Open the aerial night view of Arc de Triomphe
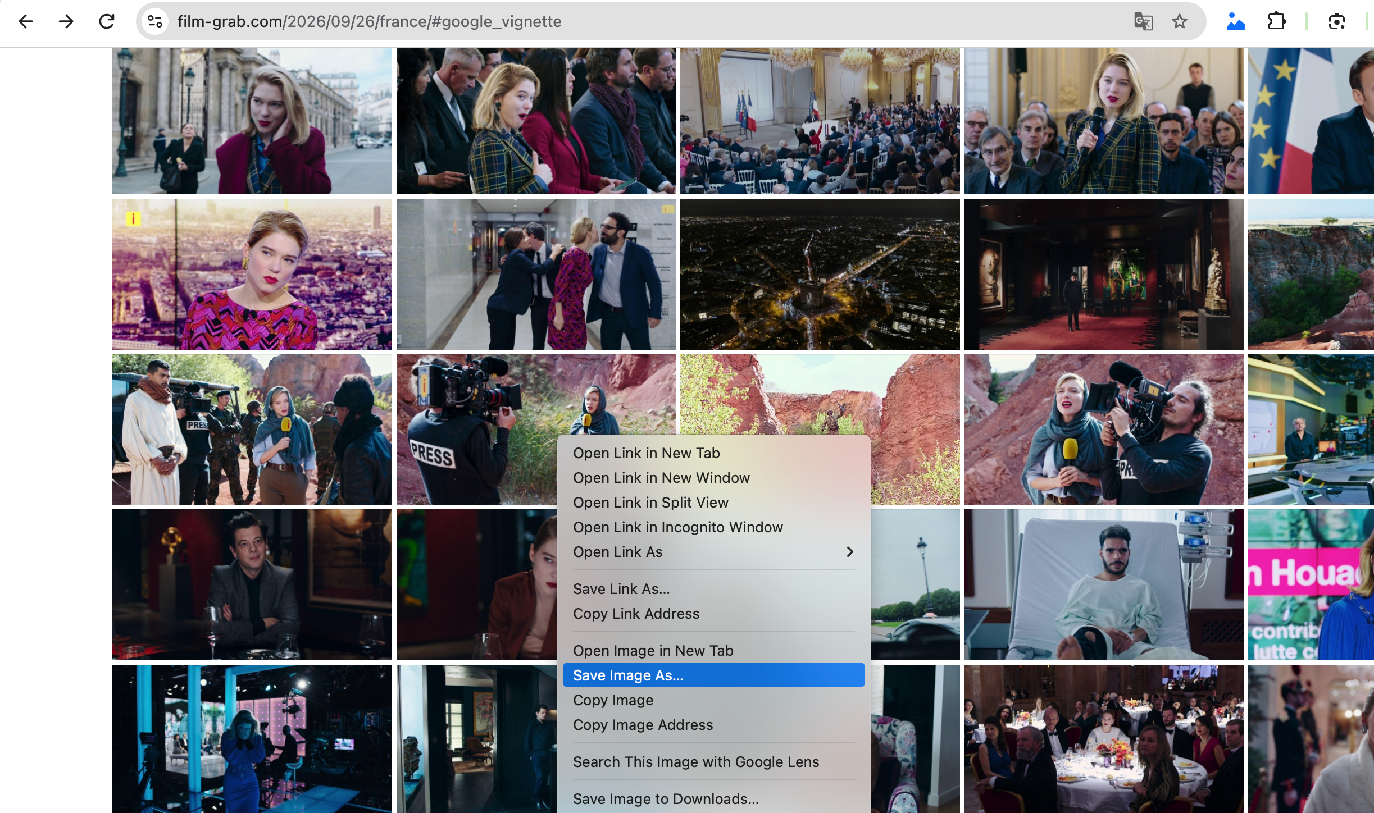The width and height of the screenshot is (1374, 813). [x=820, y=274]
